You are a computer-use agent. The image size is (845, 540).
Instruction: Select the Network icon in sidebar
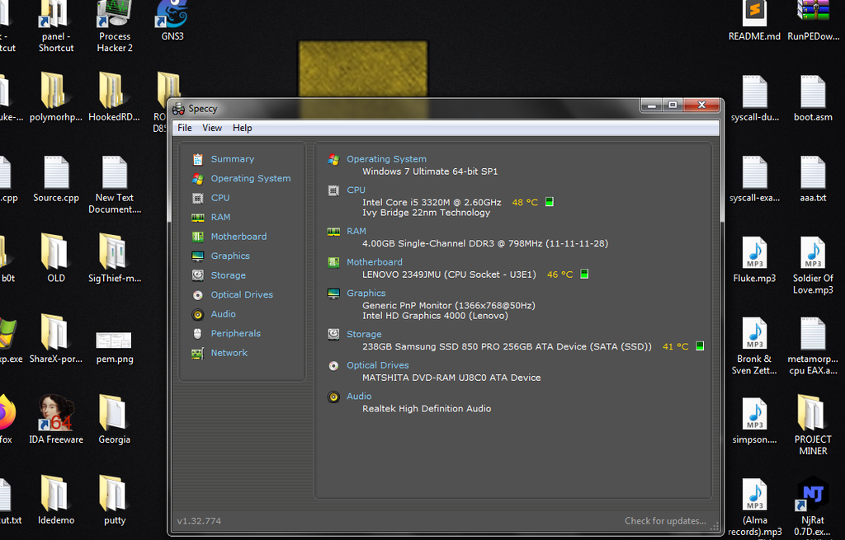pyautogui.click(x=198, y=353)
